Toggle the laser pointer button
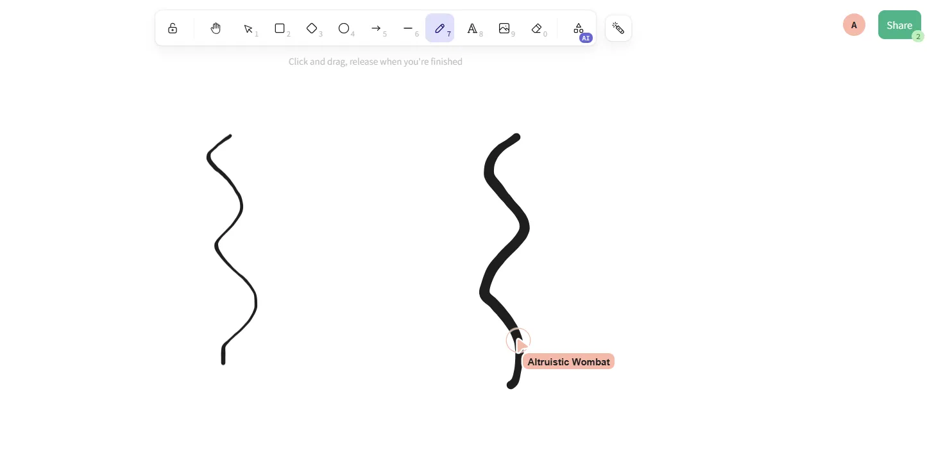The height and width of the screenshot is (473, 927). click(x=618, y=28)
